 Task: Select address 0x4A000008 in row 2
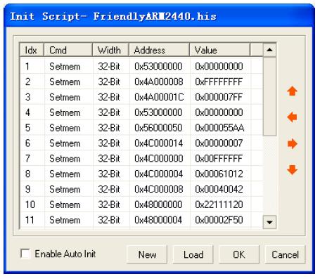159,82
